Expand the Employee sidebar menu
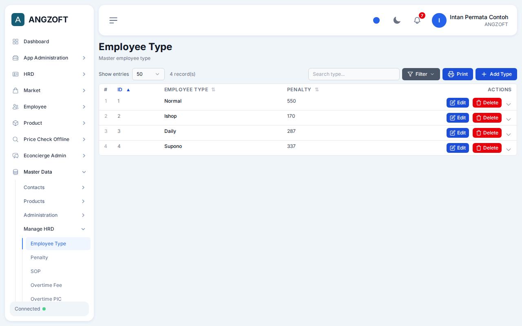The image size is (522, 326). (x=49, y=107)
